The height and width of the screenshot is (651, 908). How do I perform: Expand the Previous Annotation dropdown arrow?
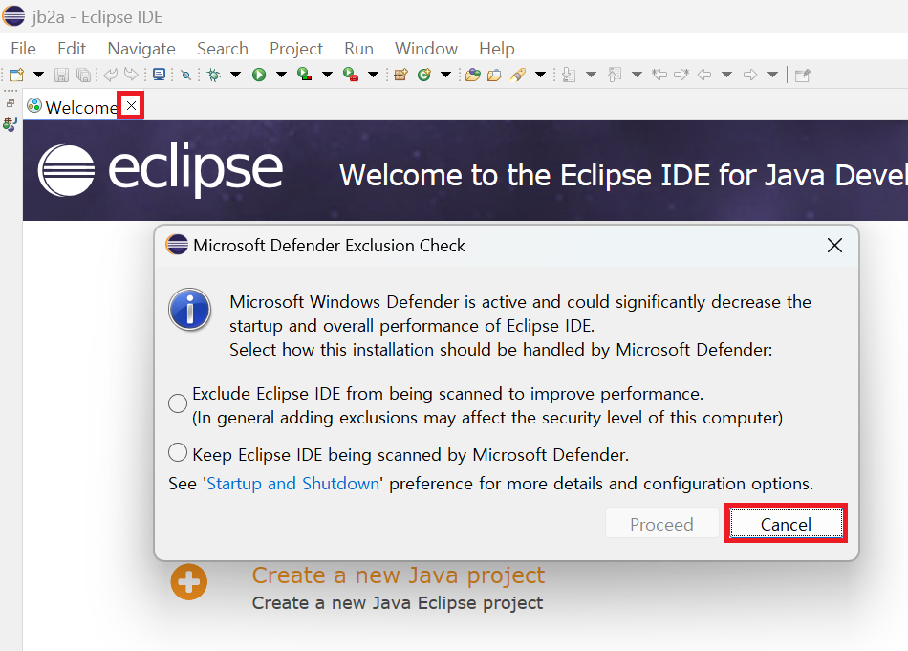(x=637, y=75)
